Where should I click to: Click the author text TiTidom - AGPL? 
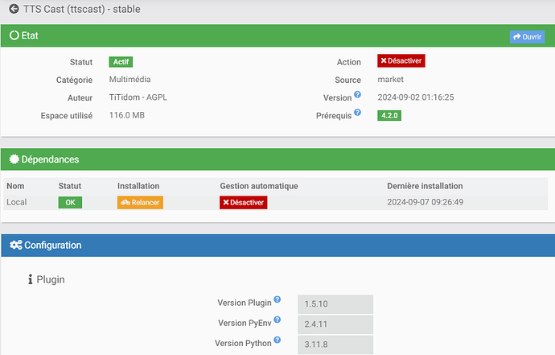coord(138,97)
